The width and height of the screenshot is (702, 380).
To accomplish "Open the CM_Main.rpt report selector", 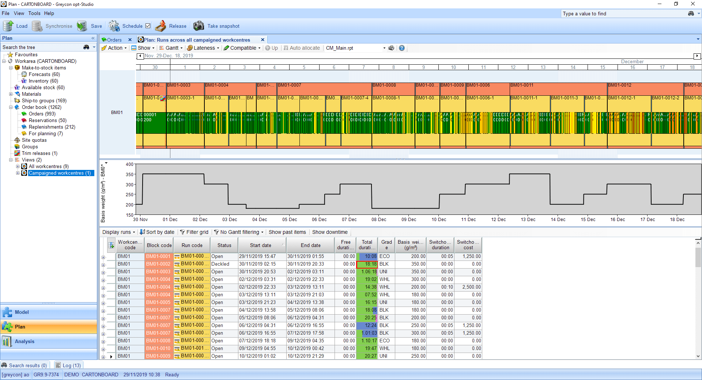I will 384,48.
